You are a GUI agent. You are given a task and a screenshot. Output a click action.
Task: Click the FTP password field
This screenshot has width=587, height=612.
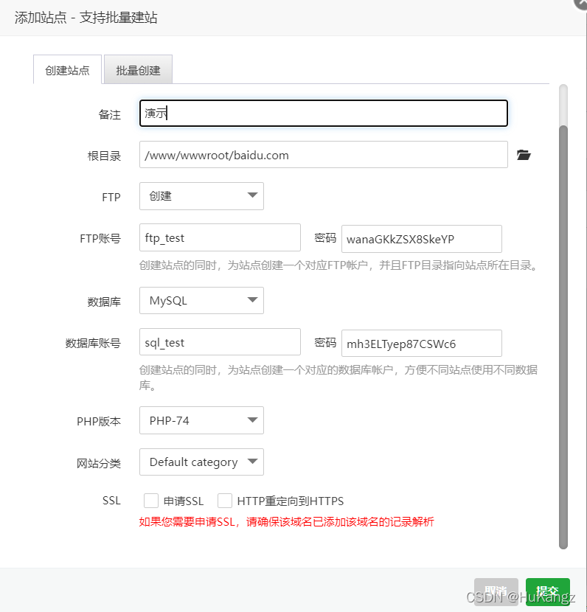click(422, 239)
